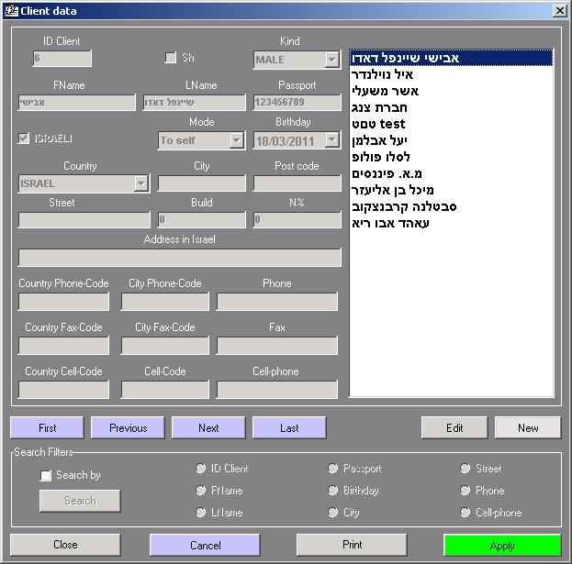Click the Client data title bar icon
Screen dimensions: 572x564
[x=11, y=10]
